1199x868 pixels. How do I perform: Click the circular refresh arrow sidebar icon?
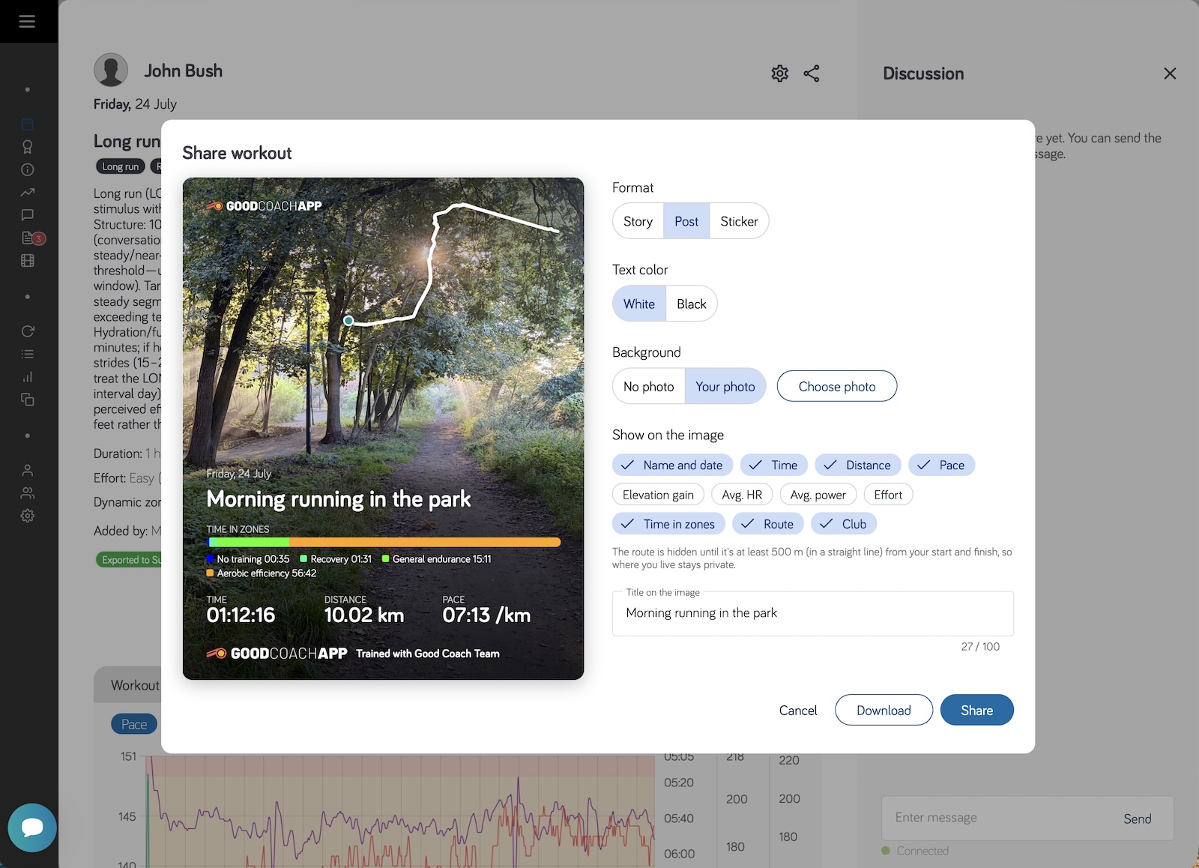pos(28,331)
